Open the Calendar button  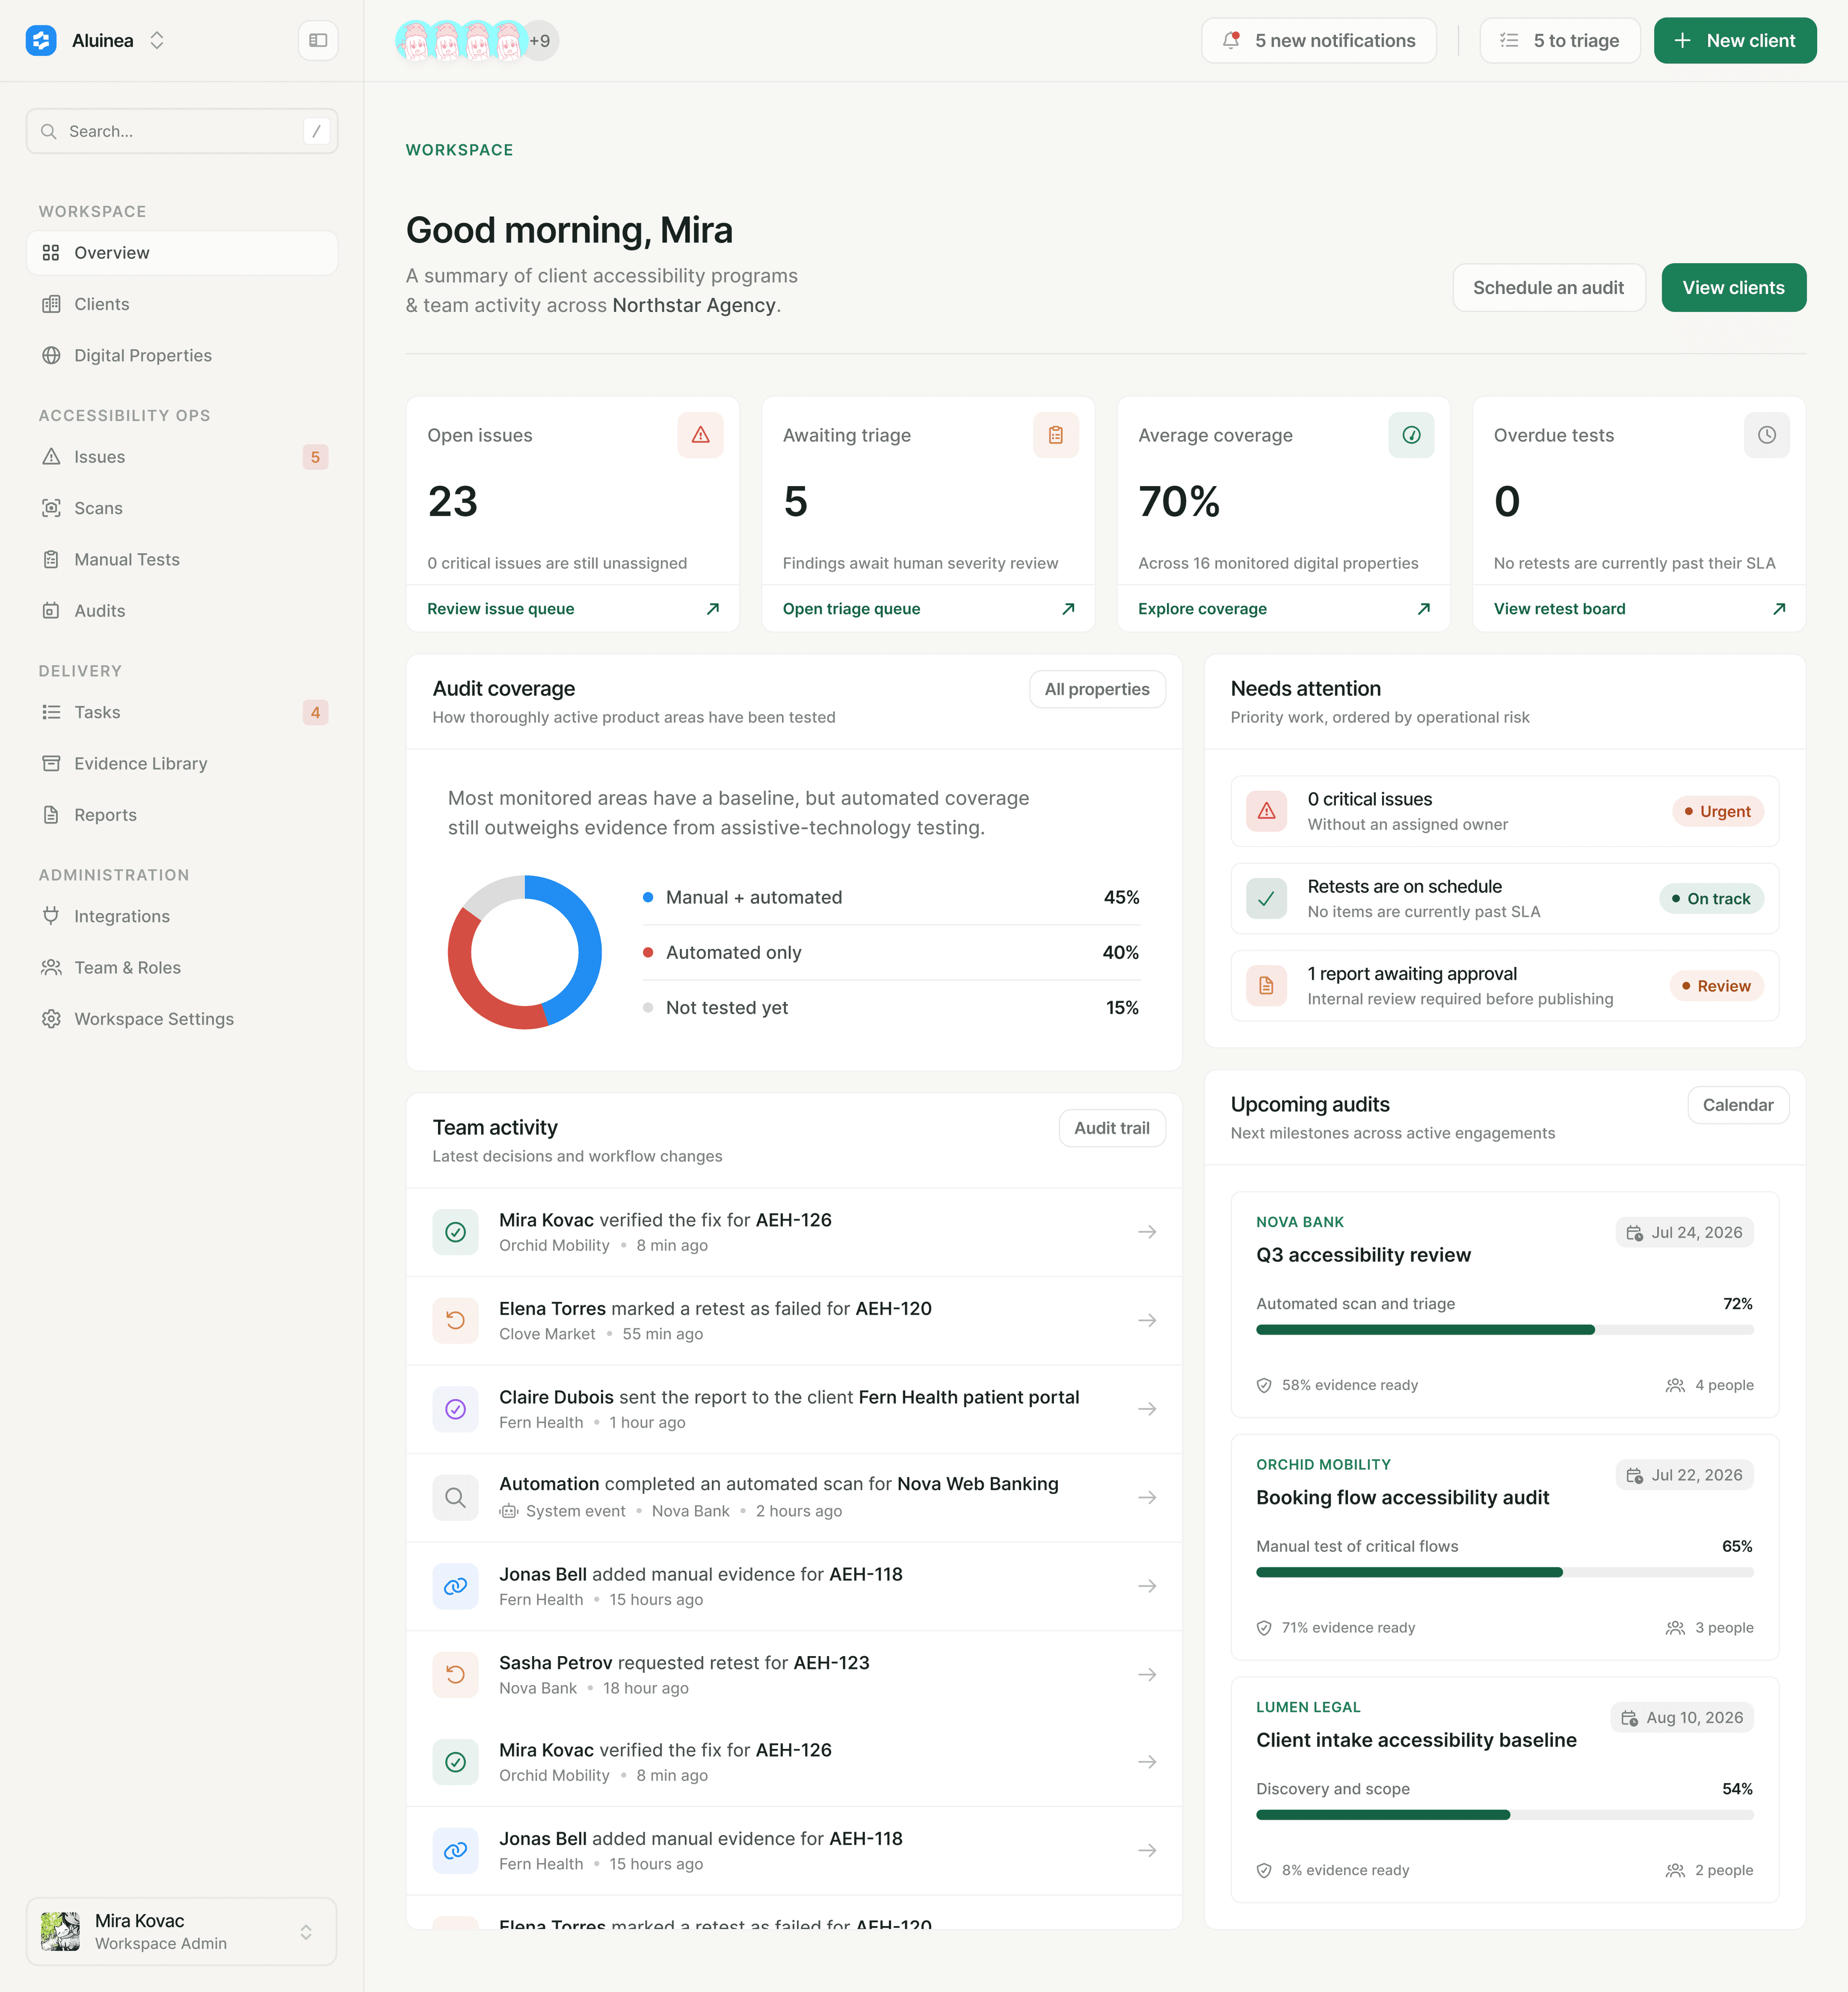pos(1738,1105)
